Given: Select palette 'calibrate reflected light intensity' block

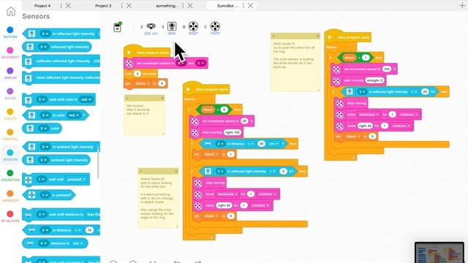Looking at the screenshot, I should pyautogui.click(x=61, y=61).
